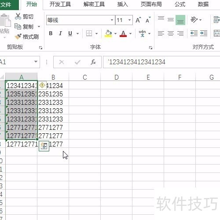Open the 数据 tab
The width and height of the screenshot is (220, 220).
[x=203, y=4]
